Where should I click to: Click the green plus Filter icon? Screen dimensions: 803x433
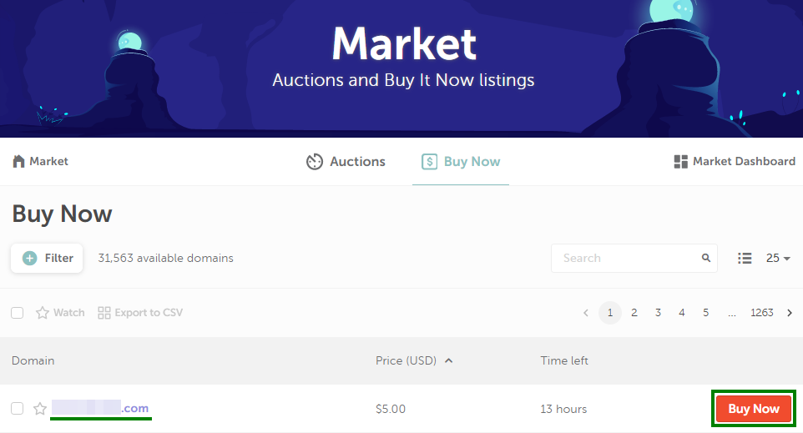[30, 258]
